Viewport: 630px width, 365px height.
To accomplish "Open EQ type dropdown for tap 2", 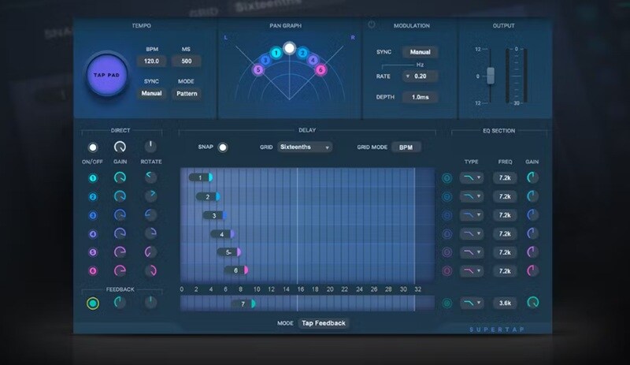I will click(x=471, y=196).
